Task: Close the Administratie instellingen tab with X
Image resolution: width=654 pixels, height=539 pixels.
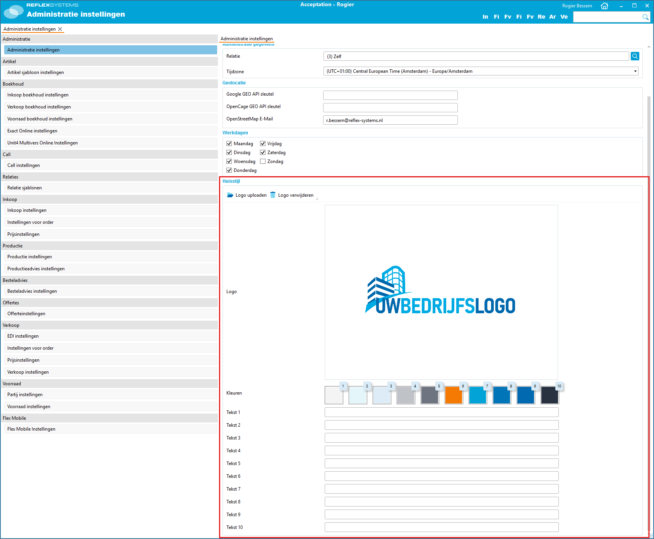Action: (60, 29)
